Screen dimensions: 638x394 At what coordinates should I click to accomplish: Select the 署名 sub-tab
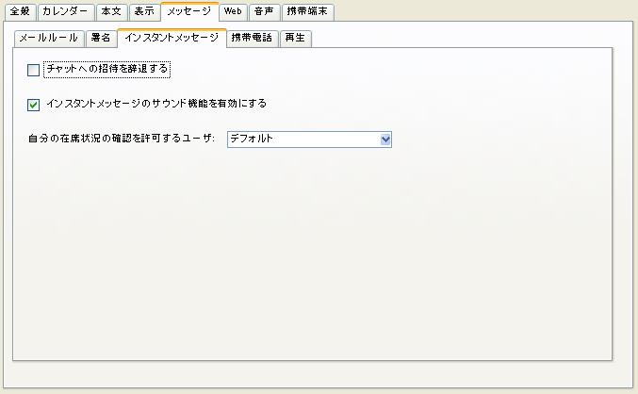coord(101,39)
